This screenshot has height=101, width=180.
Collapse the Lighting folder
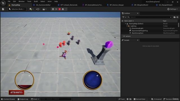point(127,26)
